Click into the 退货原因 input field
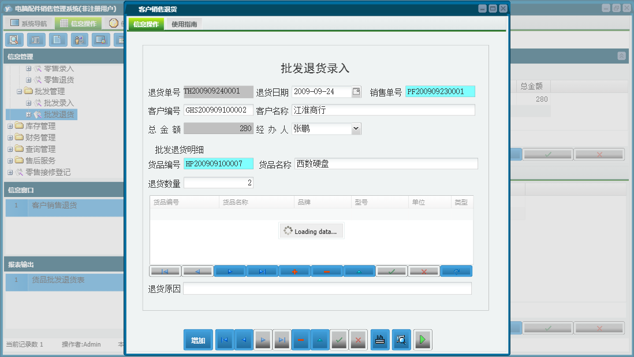The height and width of the screenshot is (357, 634). [x=327, y=289]
